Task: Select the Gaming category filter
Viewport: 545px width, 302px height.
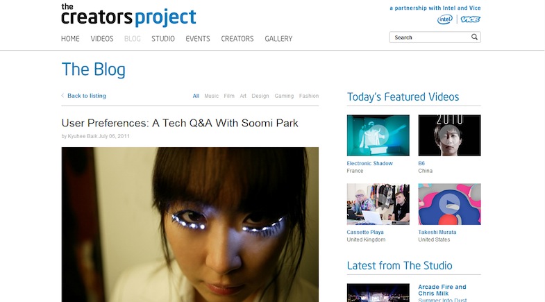Action: tap(284, 96)
